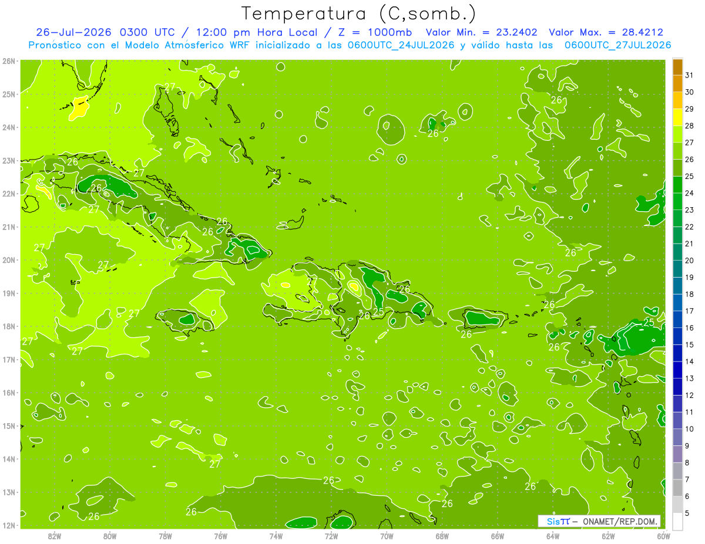Click the 14N latitude axis label
Viewport: 705px width, 544px height.
click(x=9, y=459)
